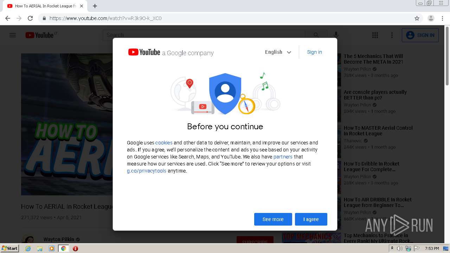
Task: Click the address bar URL
Action: click(105, 18)
